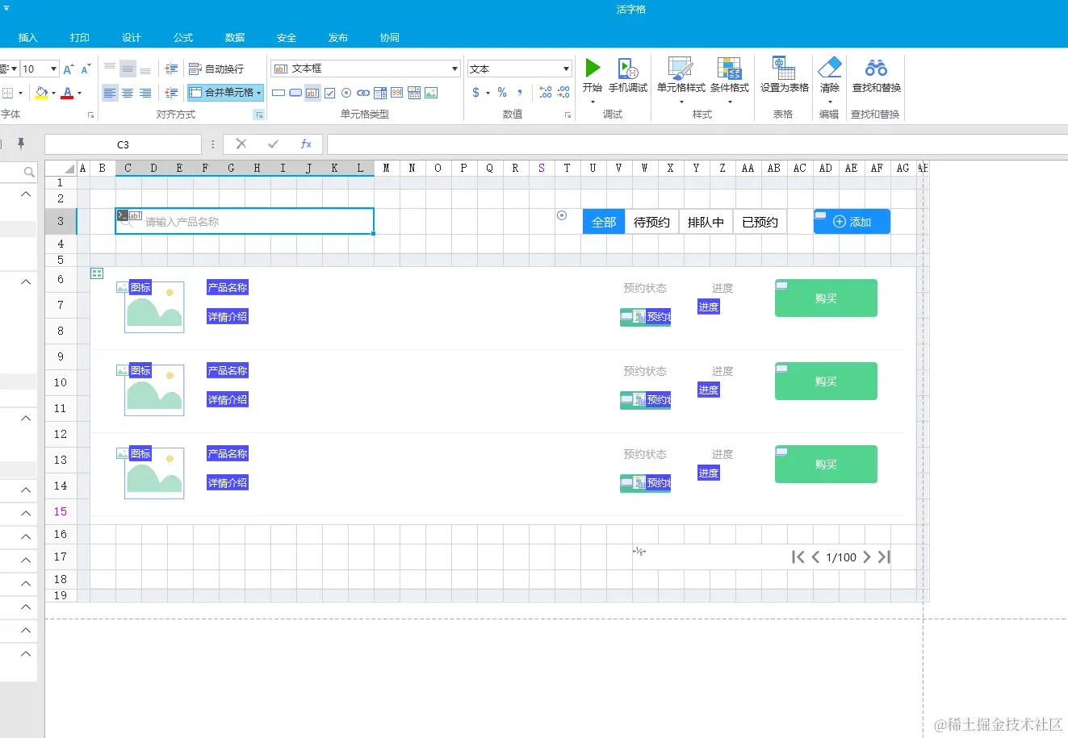
Task: Open the currency symbol dropdown arrow
Action: (x=488, y=94)
